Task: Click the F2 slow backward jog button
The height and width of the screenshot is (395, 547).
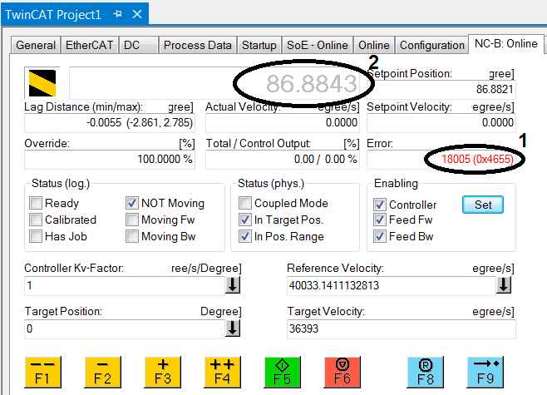Action: coord(102,372)
